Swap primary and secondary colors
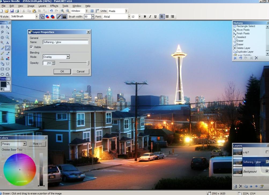269x195 pixels. point(8,83)
